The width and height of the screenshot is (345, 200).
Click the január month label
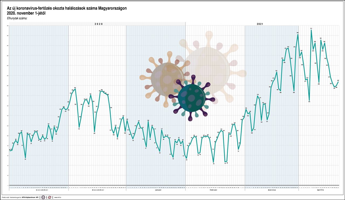pyautogui.click(x=158, y=190)
